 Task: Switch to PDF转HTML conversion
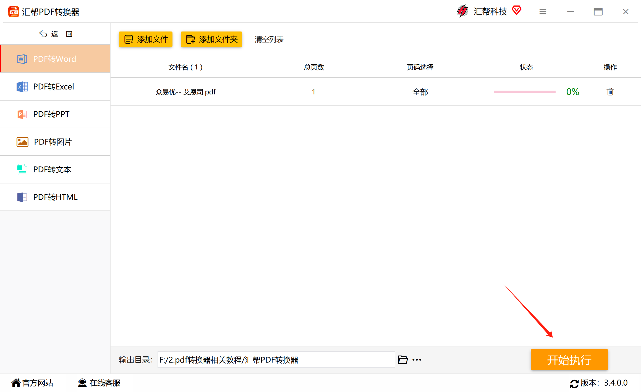tap(55, 197)
